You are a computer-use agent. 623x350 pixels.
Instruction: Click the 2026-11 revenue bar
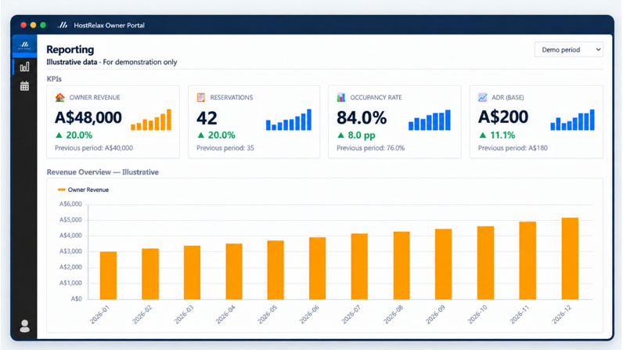coord(528,260)
